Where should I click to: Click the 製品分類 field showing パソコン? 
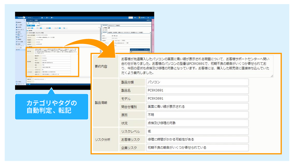click(197, 82)
